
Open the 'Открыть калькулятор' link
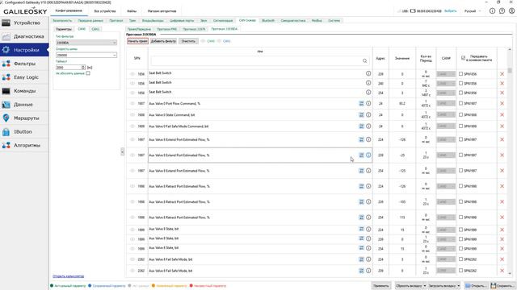[x=68, y=276]
